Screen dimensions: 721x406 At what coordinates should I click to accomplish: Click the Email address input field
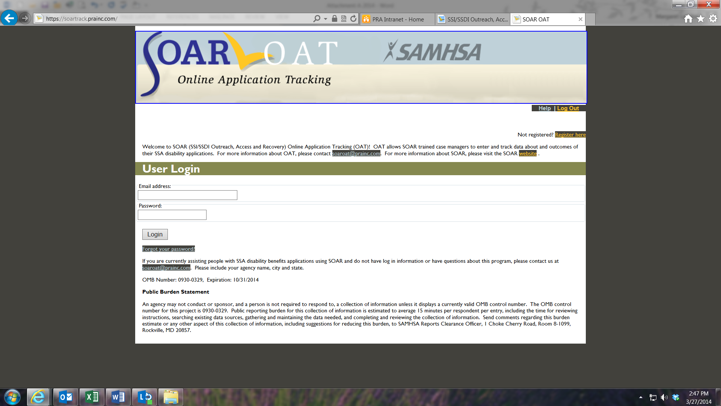(x=187, y=195)
